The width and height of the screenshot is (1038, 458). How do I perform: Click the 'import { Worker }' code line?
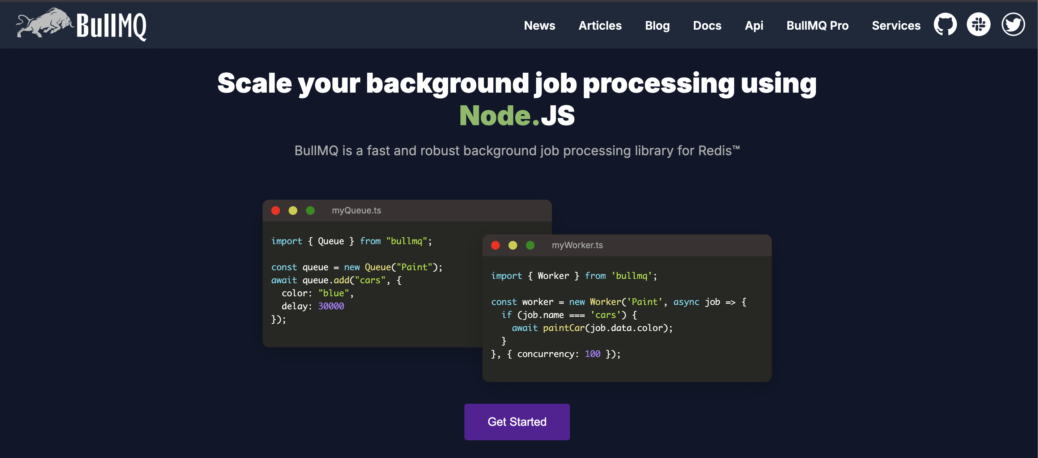click(x=574, y=275)
